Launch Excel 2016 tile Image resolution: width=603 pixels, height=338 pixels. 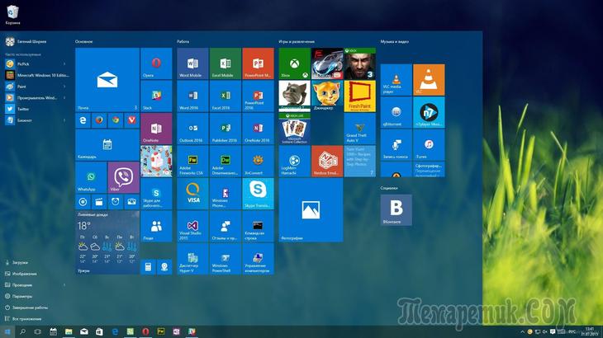pyautogui.click(x=226, y=96)
